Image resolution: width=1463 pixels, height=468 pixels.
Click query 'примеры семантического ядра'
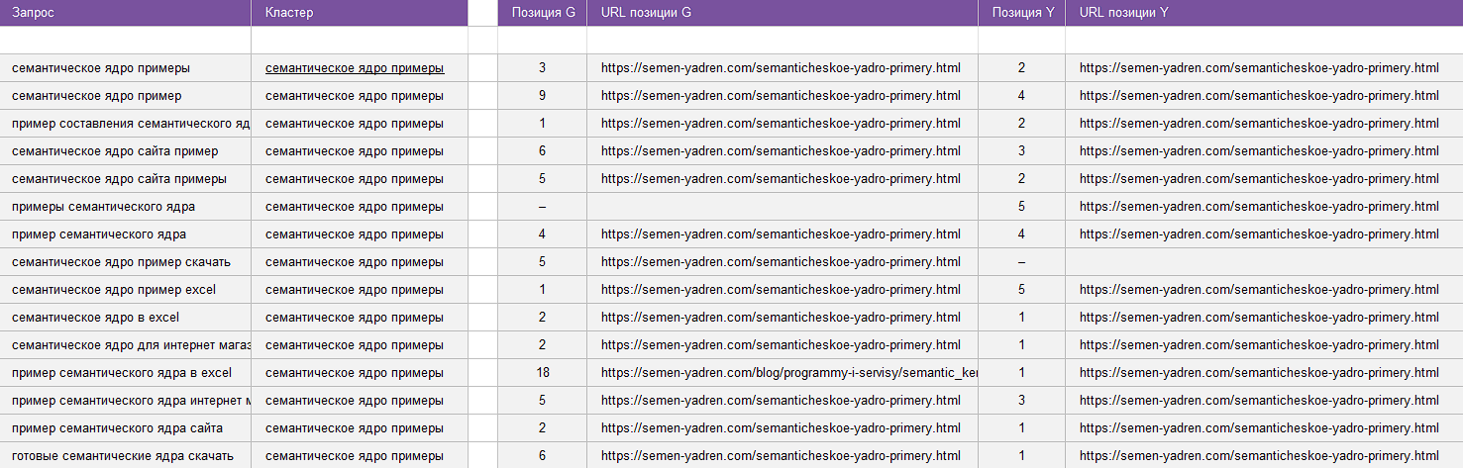tap(103, 207)
